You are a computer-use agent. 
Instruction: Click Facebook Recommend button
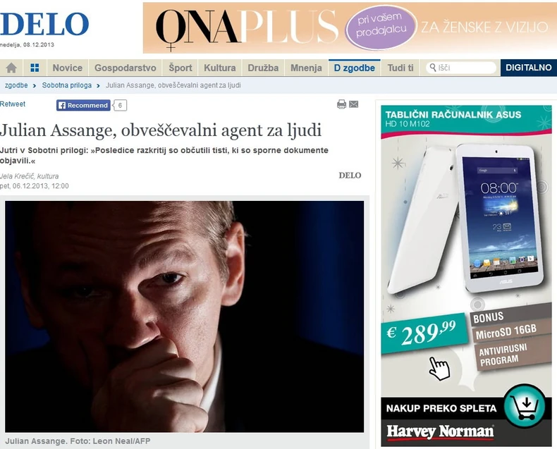pos(83,105)
